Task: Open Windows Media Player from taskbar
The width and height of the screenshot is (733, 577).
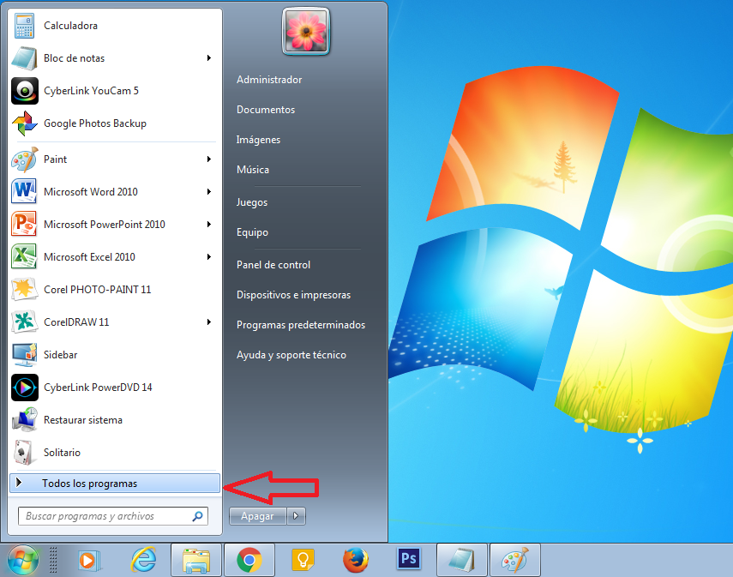Action: tap(89, 560)
